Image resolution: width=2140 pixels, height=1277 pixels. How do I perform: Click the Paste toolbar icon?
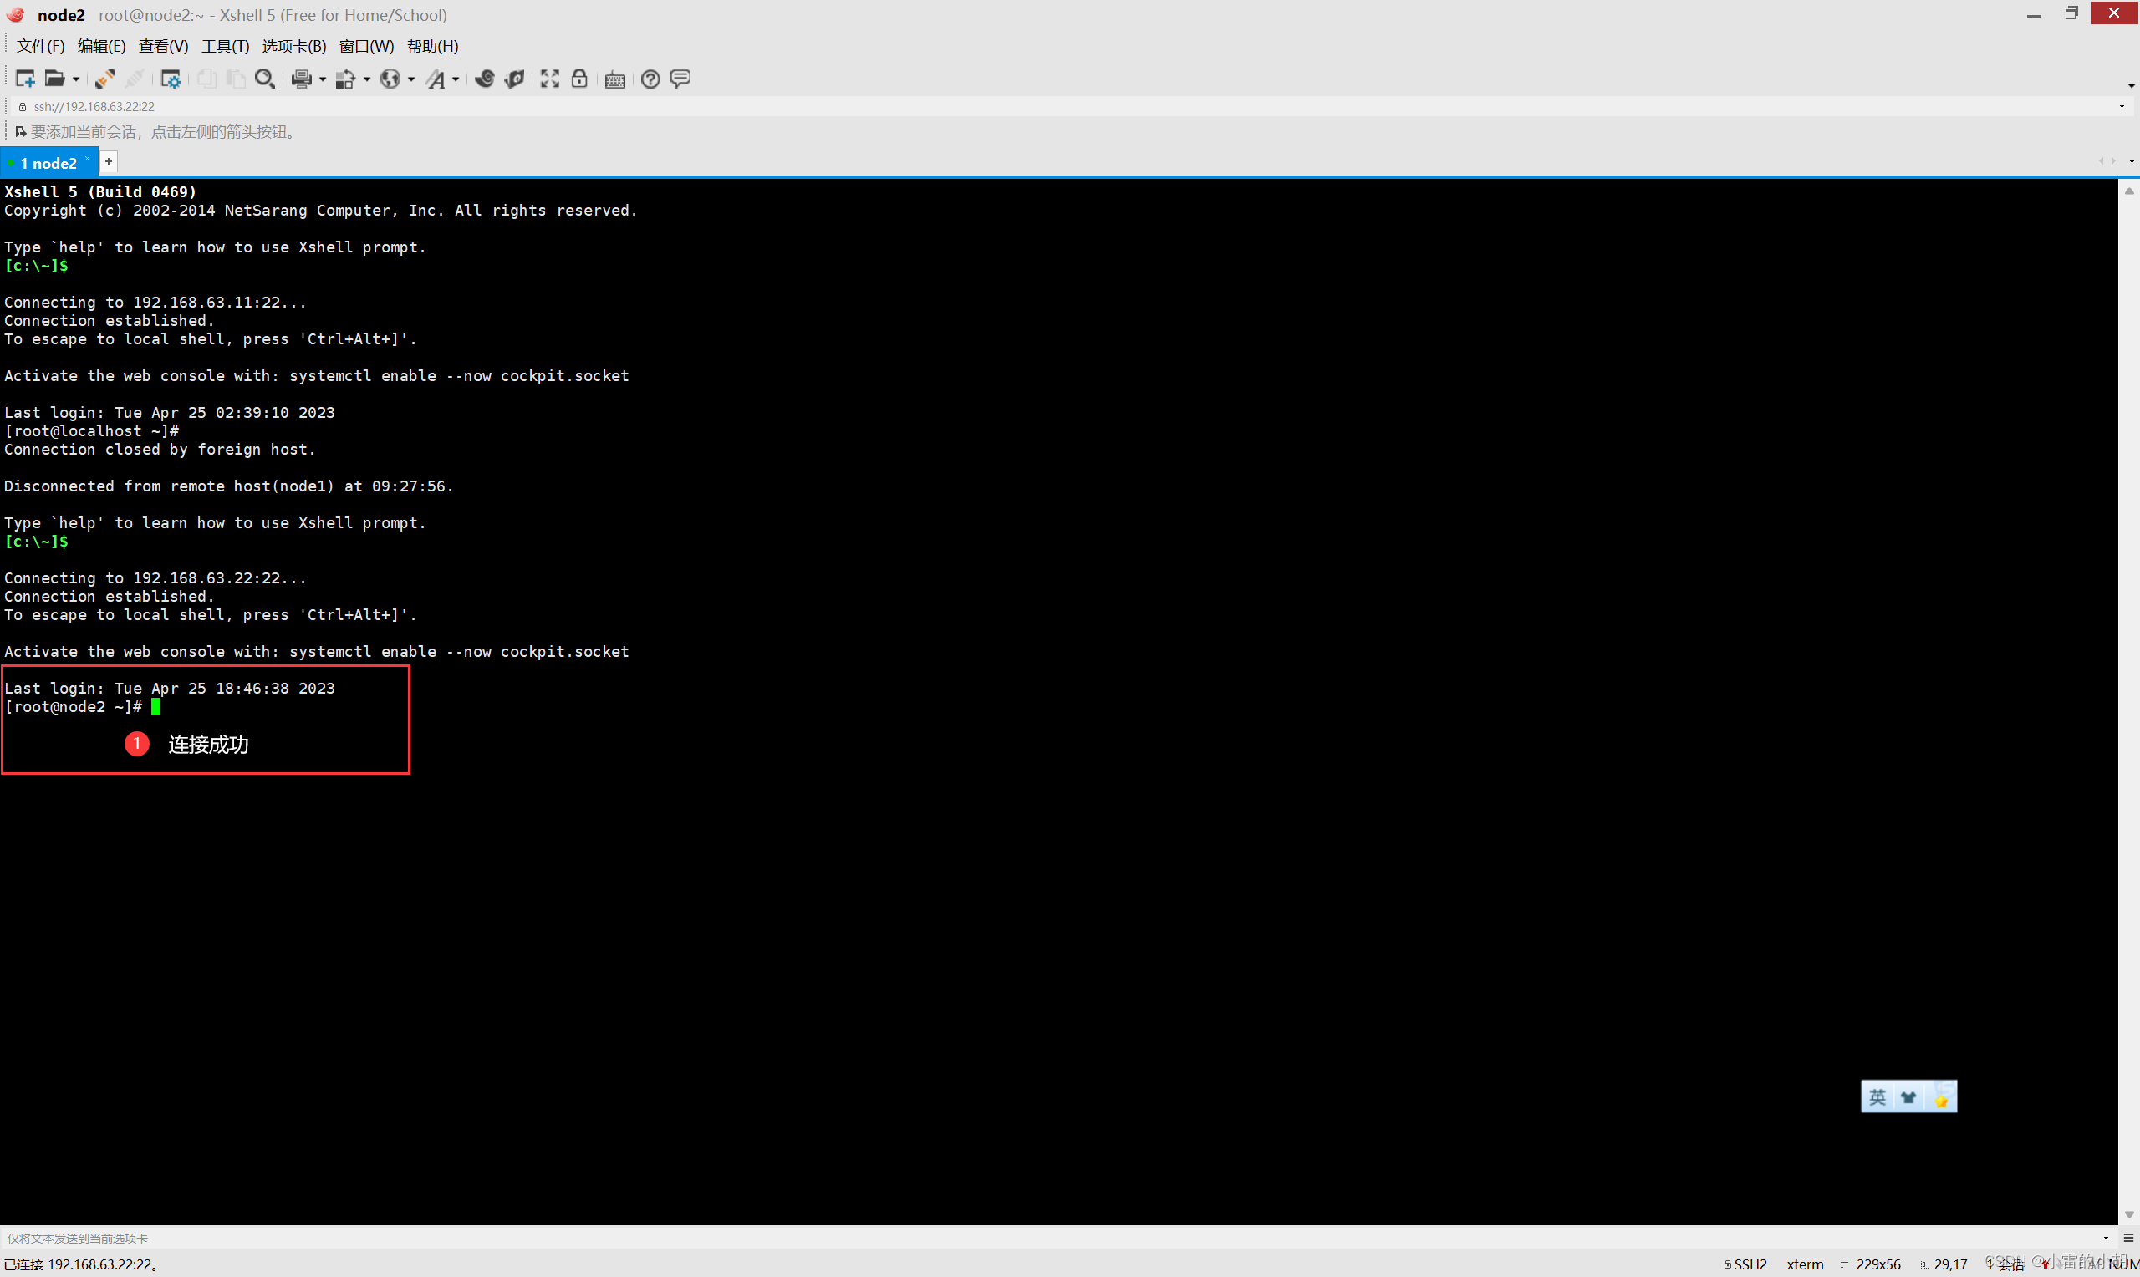tap(236, 79)
